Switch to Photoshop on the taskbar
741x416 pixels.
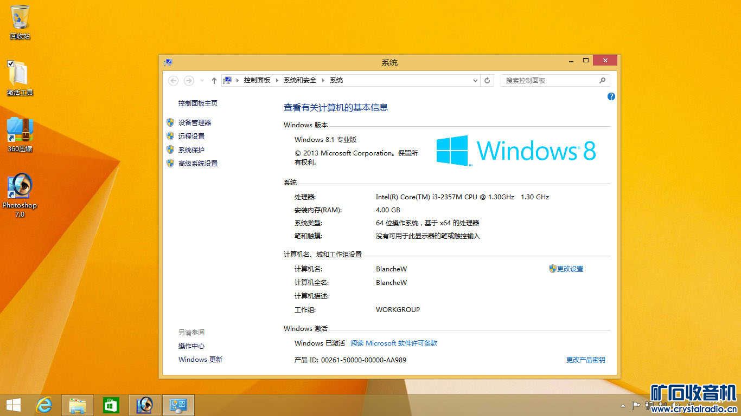click(x=144, y=405)
